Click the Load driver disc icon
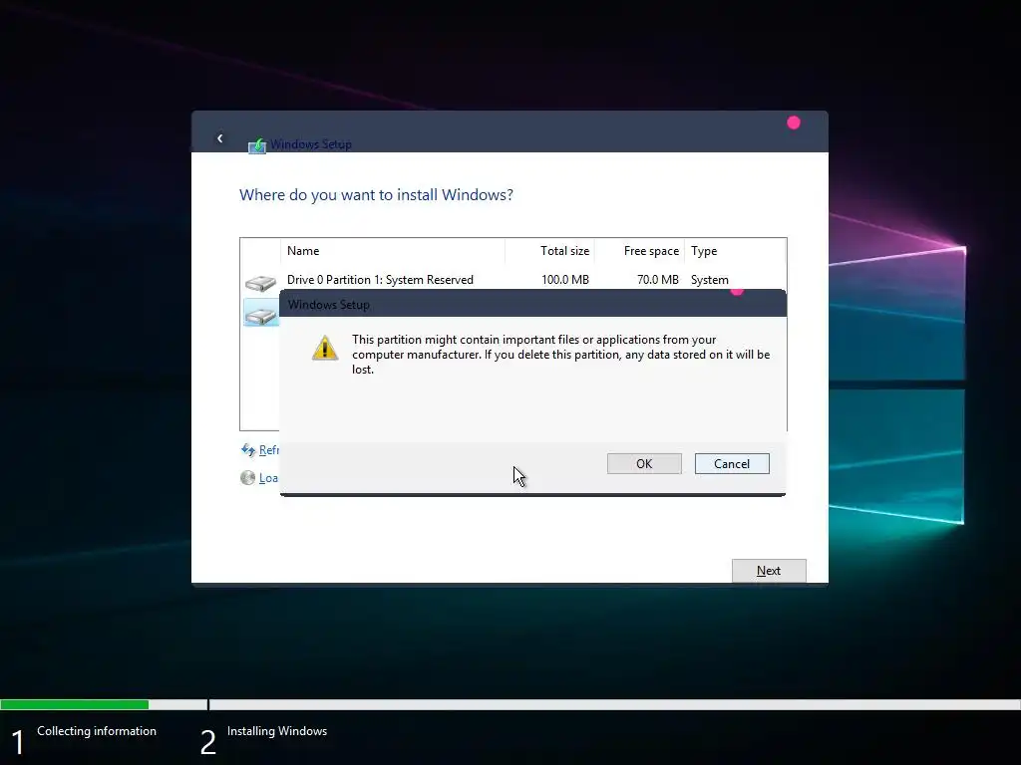Viewport: 1021px width, 765px height. click(x=247, y=478)
